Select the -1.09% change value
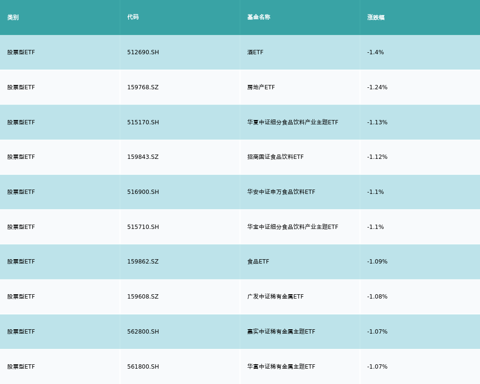The height and width of the screenshot is (384, 480). (x=377, y=262)
